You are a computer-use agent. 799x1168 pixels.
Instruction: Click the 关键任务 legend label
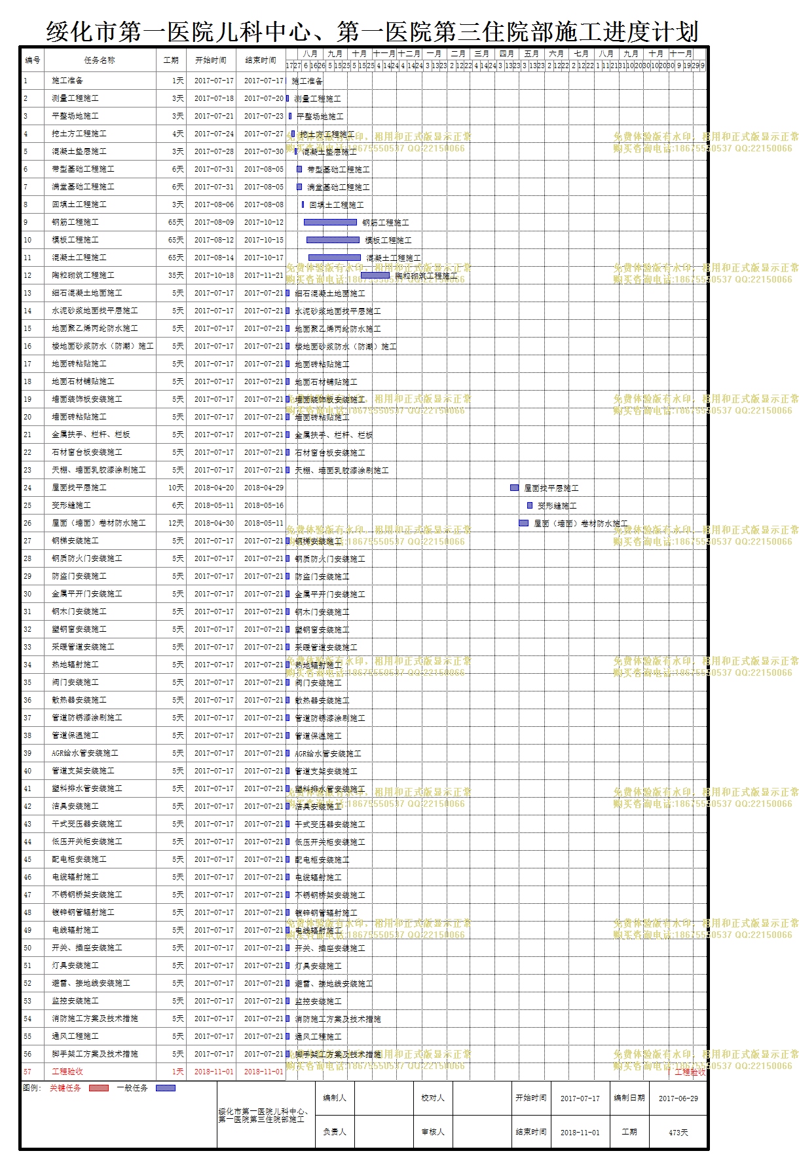tap(65, 1088)
